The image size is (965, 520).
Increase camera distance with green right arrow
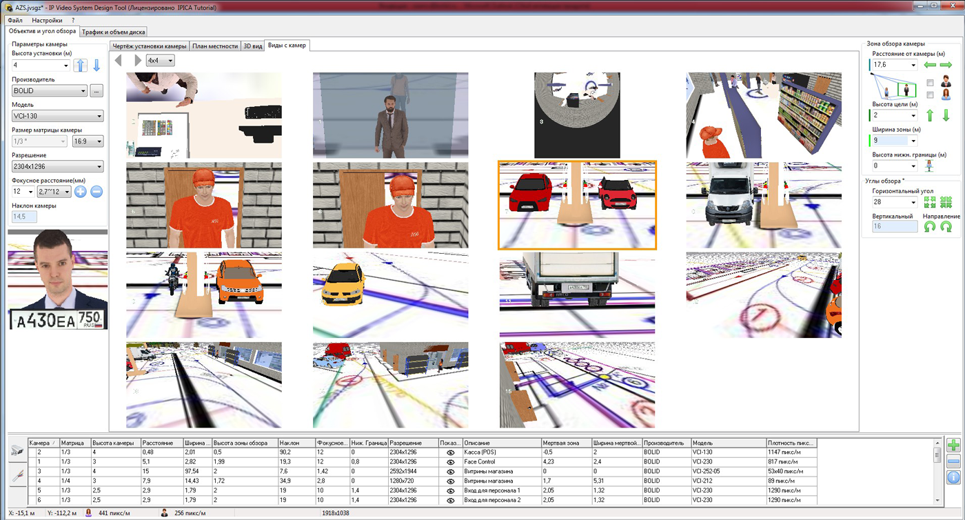[x=946, y=65]
